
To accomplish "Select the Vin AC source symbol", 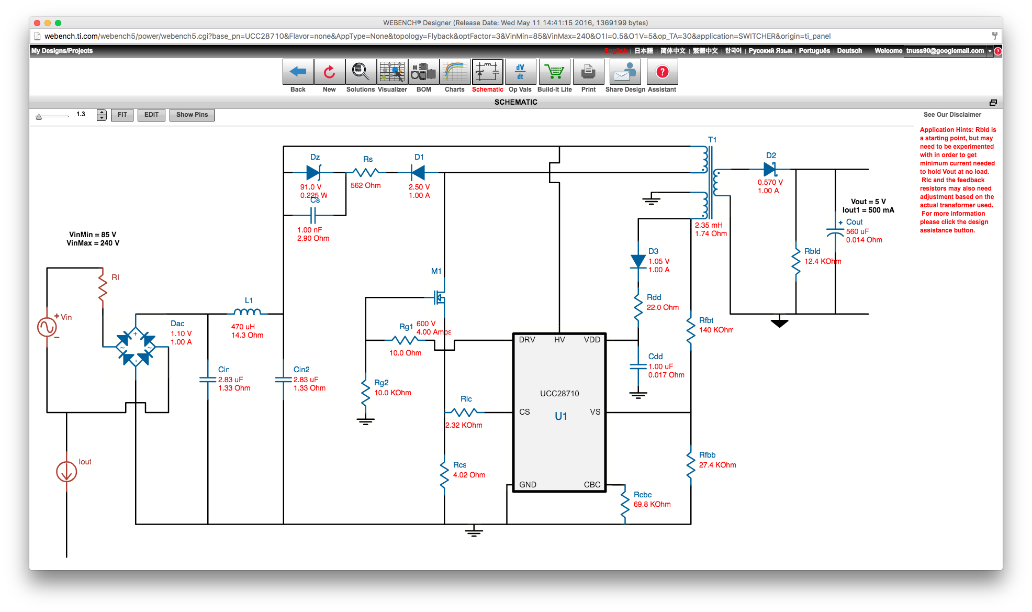I will (47, 328).
